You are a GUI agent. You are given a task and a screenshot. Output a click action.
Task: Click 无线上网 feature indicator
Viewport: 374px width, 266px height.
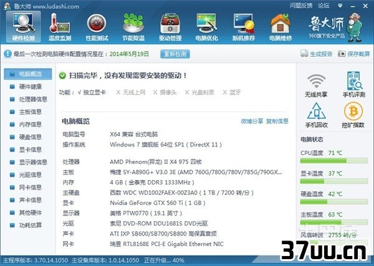(131, 92)
